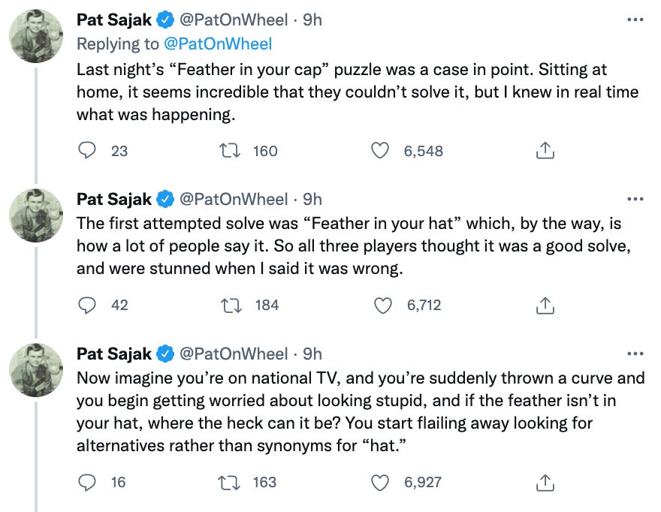The width and height of the screenshot is (661, 512).
Task: Open more options on the third tweet
Action: [635, 354]
